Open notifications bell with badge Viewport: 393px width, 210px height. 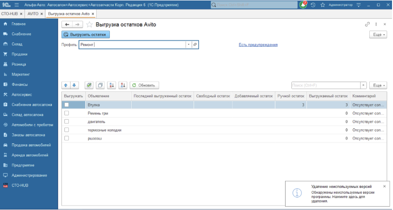pos(303,5)
